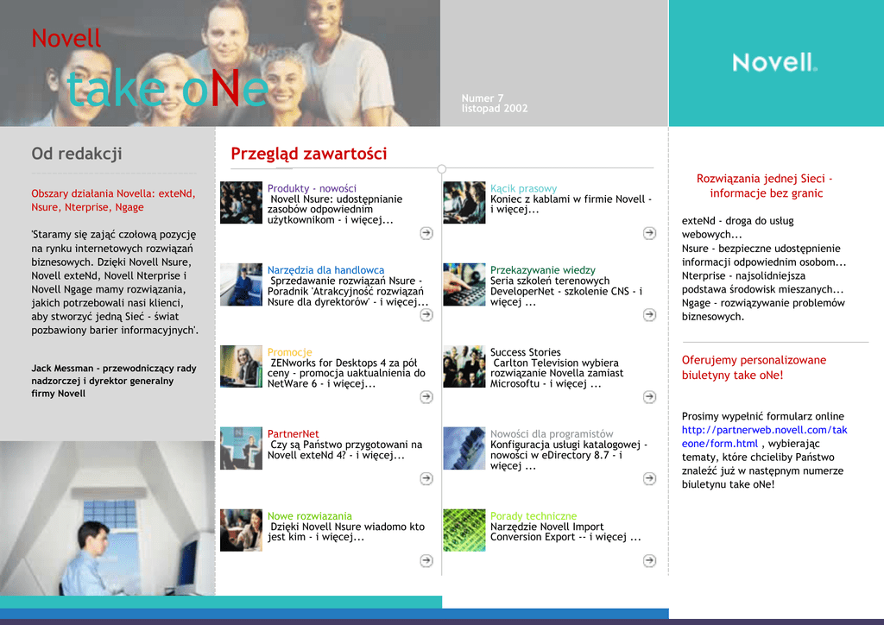
Task: Click the Novell logo in teal box
Action: pos(774,62)
